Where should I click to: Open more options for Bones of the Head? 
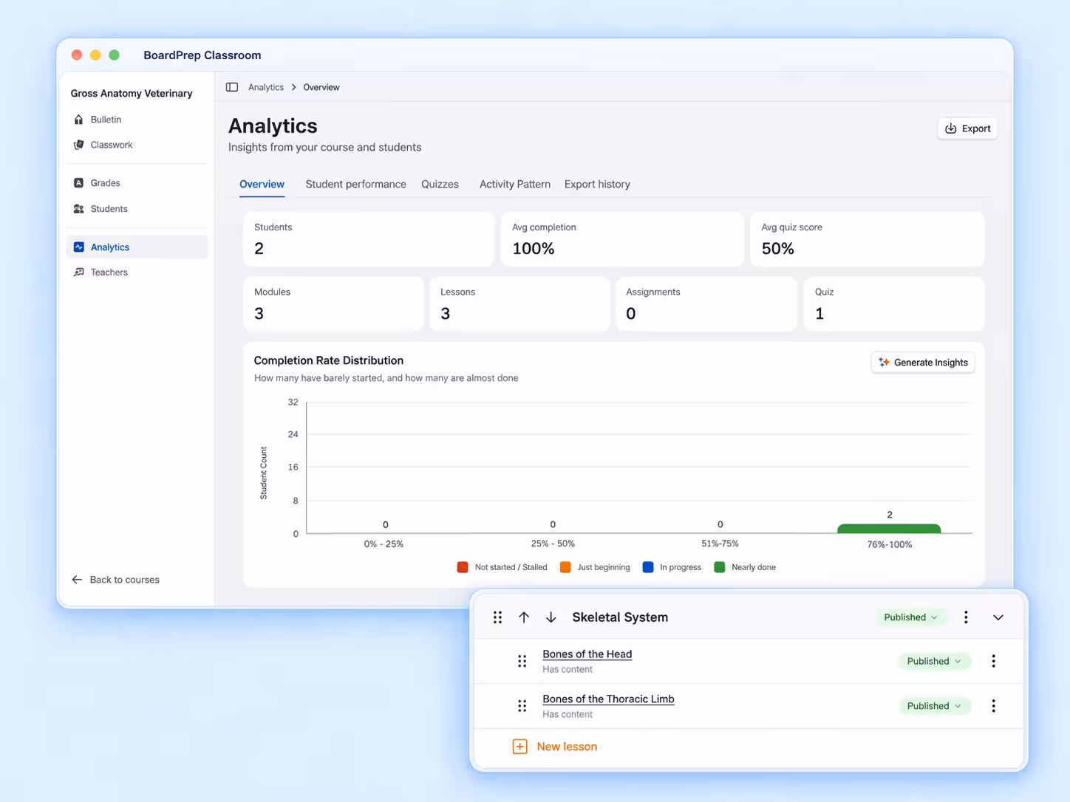pos(994,661)
